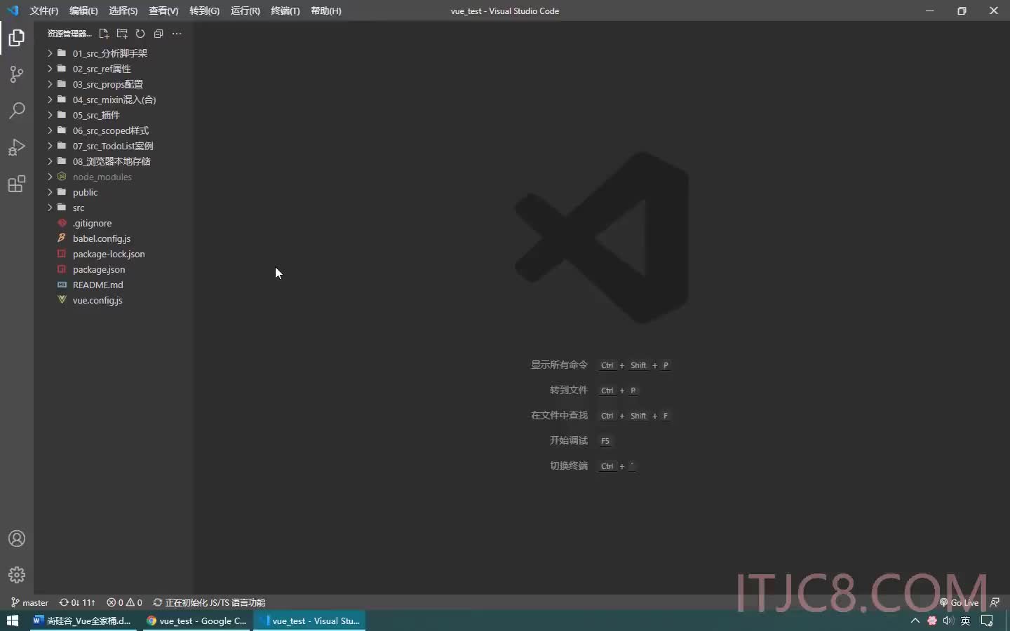Screen dimensions: 1010x631
Task: Click the VS Code logo icon in title bar
Action: pos(13,11)
